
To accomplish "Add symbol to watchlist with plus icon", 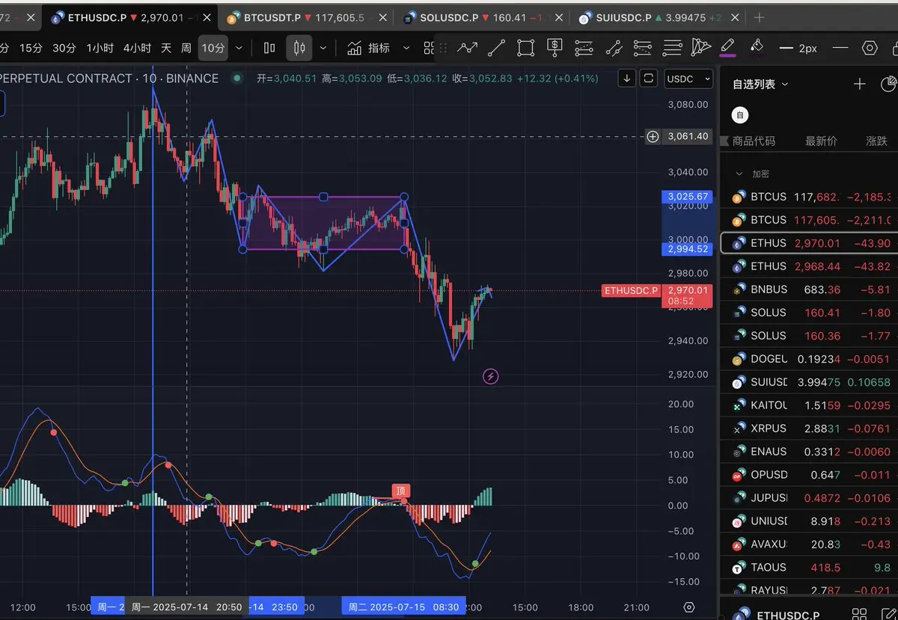I will click(859, 85).
